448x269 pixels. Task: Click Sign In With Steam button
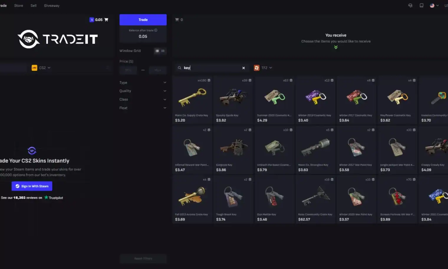tap(32, 186)
